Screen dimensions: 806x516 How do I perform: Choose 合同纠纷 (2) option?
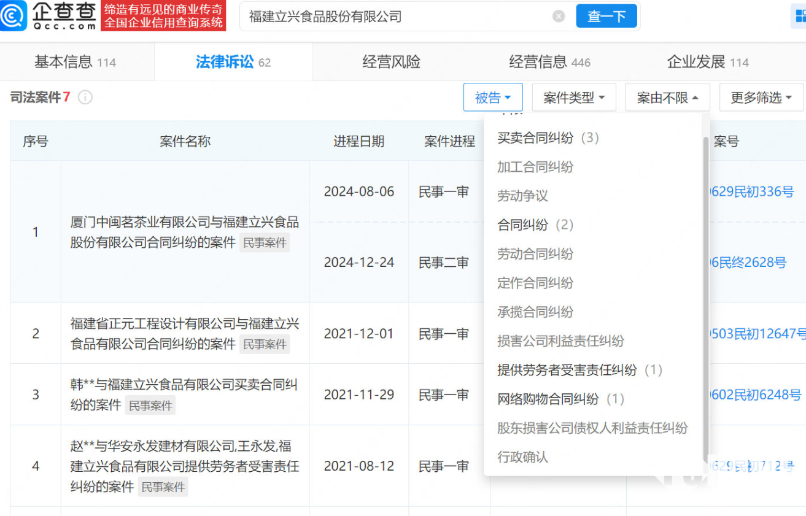[x=535, y=225]
